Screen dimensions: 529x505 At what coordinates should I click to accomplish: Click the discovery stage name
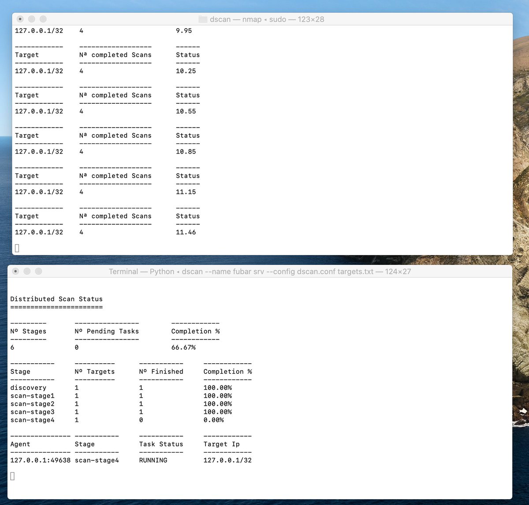point(28,387)
